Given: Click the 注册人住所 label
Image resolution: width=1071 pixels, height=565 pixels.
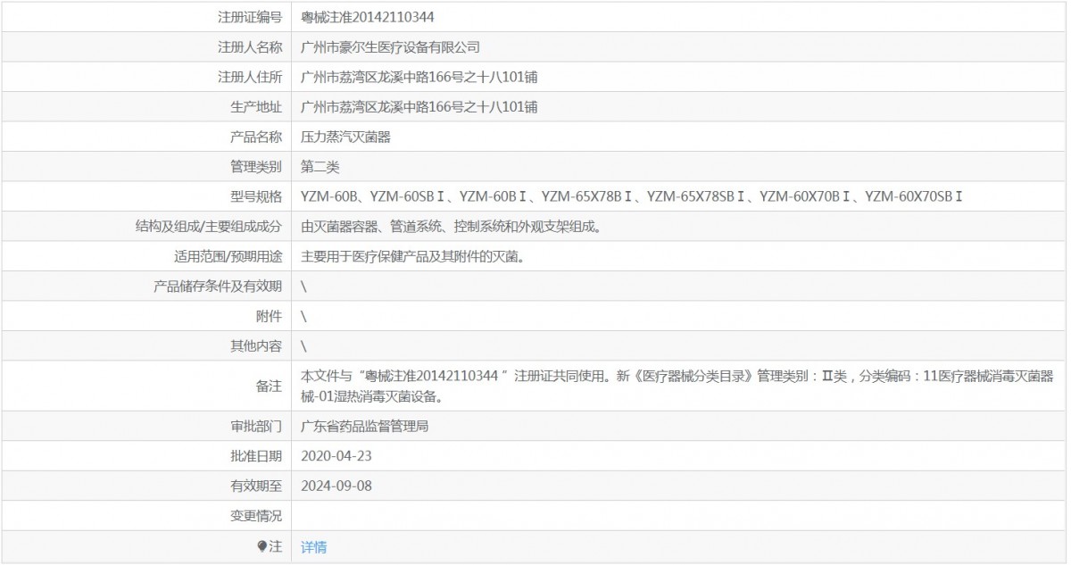Looking at the screenshot, I should 250,77.
